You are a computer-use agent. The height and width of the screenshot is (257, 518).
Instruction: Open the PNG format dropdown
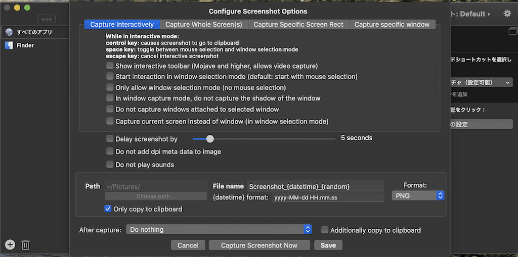418,195
